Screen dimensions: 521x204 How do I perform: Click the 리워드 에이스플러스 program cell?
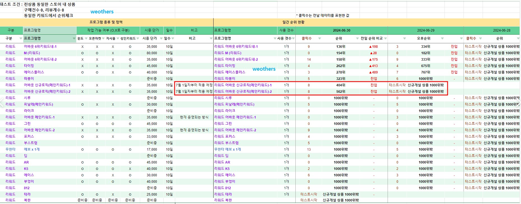pos(245,72)
